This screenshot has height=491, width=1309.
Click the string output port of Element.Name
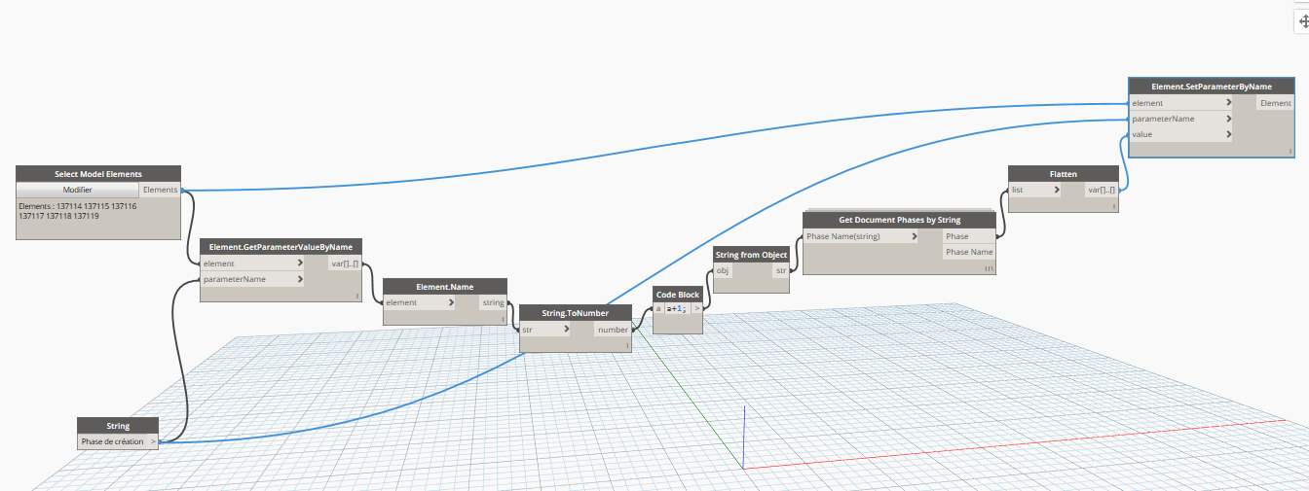pyautogui.click(x=493, y=302)
